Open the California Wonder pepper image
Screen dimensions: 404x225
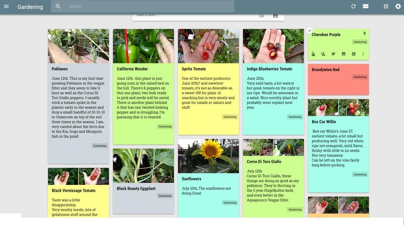coord(143,46)
